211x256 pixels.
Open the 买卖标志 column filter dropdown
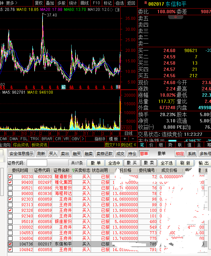(73, 171)
